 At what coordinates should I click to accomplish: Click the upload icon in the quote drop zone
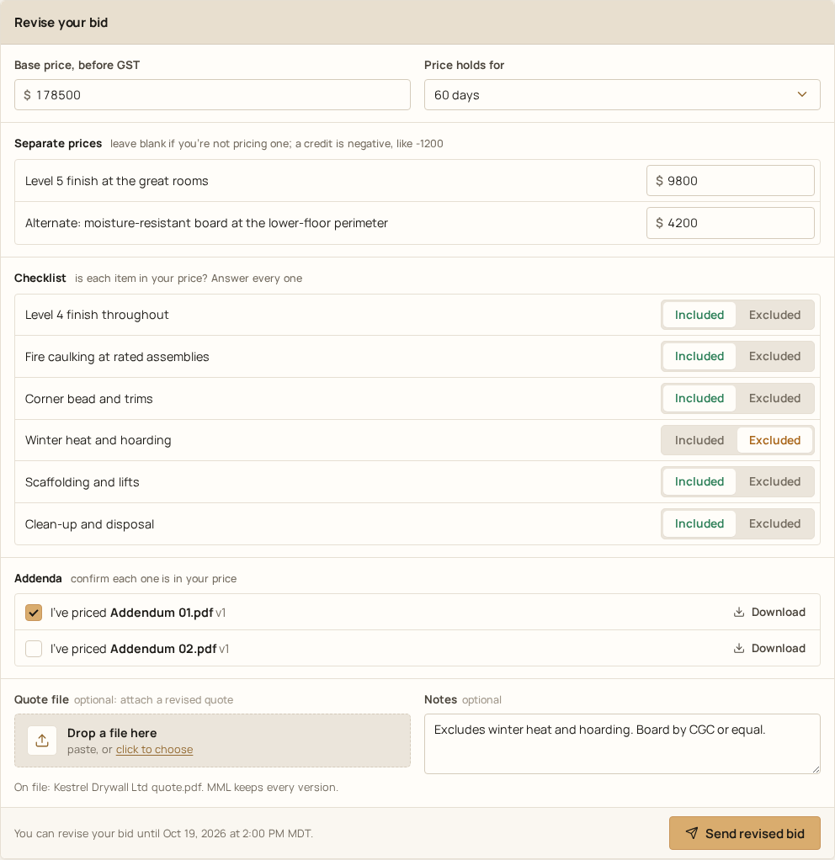[x=42, y=741]
